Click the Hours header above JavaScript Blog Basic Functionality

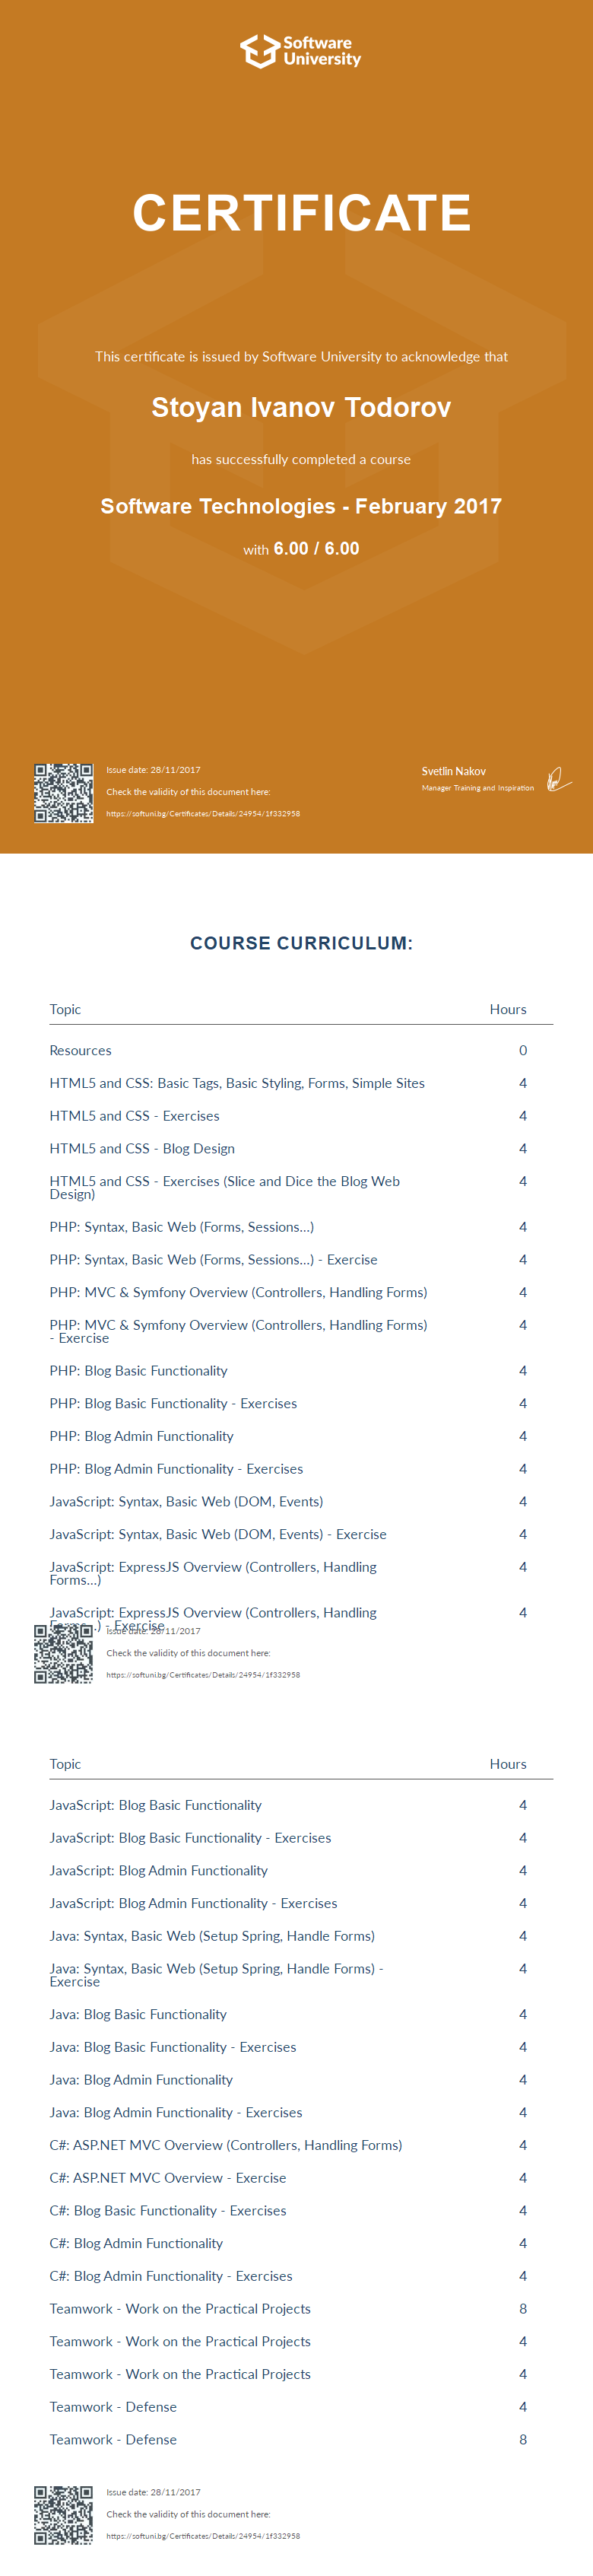tap(507, 1764)
